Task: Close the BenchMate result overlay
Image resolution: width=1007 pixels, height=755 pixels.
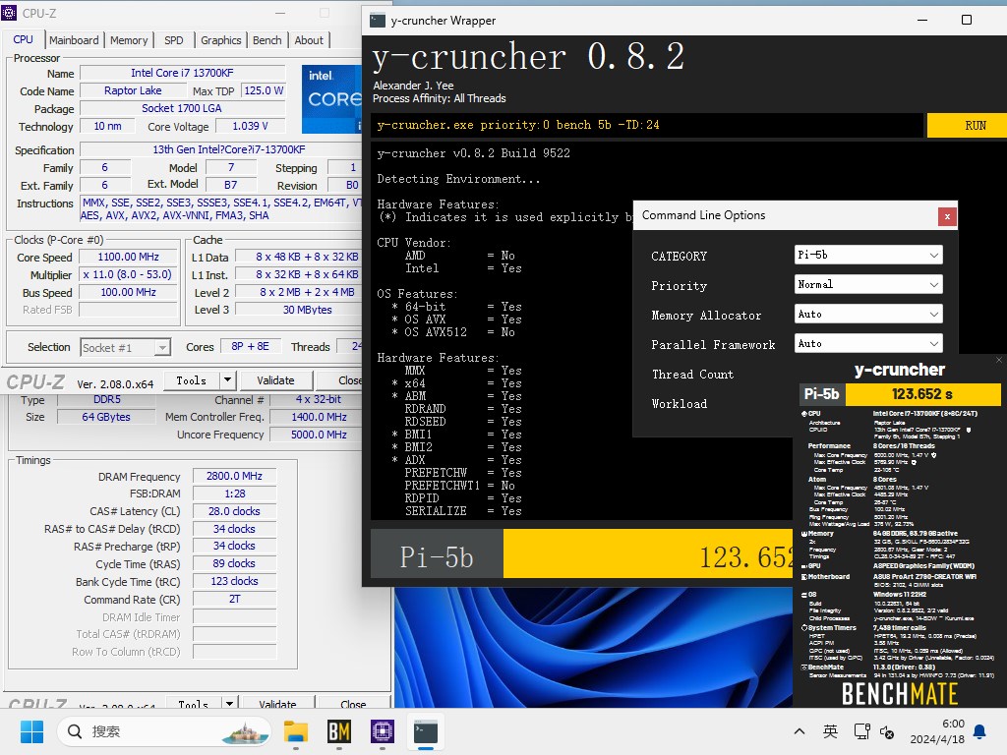Action: [x=999, y=360]
